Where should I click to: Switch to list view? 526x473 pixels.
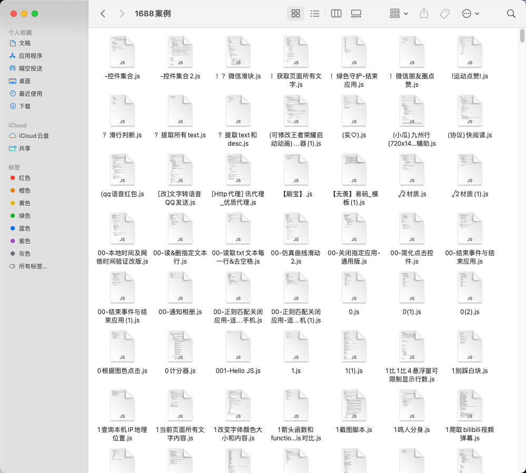pos(315,14)
